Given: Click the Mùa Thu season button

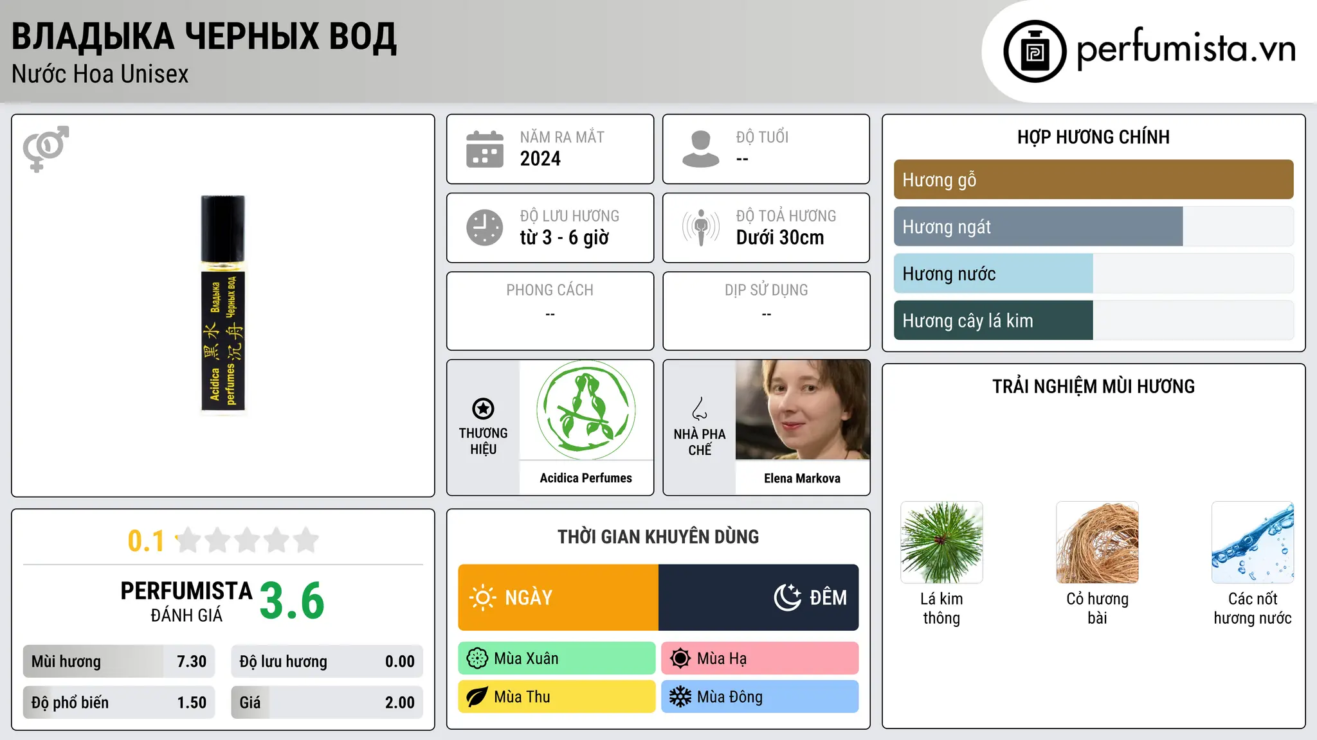Looking at the screenshot, I should pos(557,697).
